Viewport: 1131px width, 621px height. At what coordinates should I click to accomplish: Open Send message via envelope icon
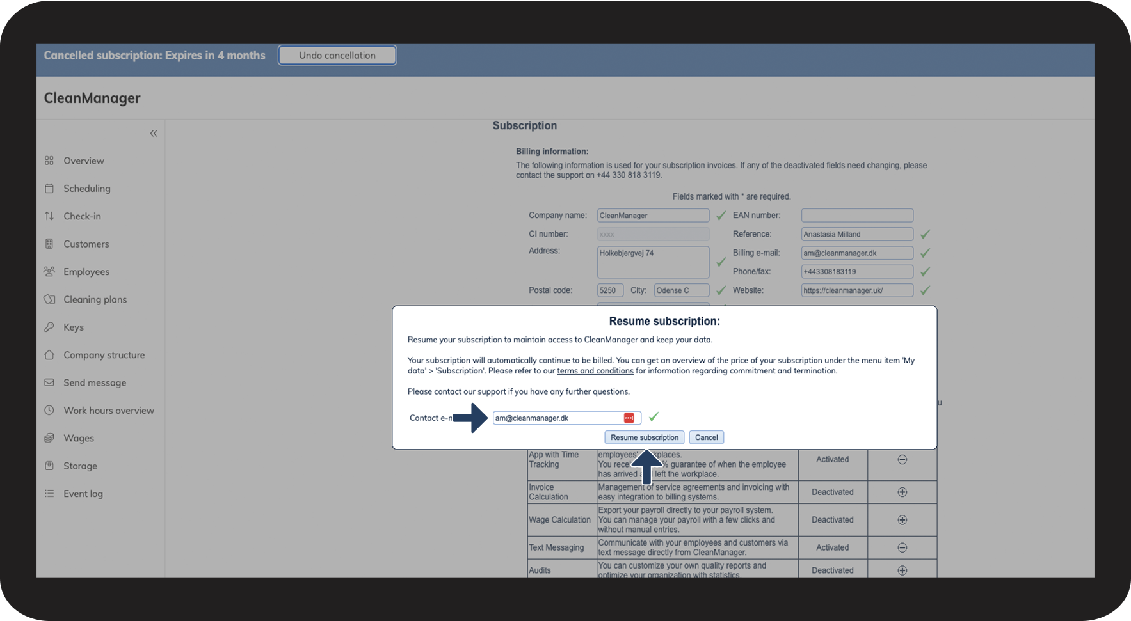(49, 382)
